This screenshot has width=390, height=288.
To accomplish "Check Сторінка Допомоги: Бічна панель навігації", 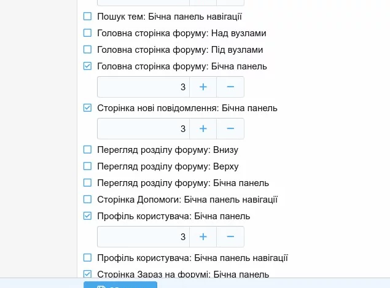I will tap(87, 200).
